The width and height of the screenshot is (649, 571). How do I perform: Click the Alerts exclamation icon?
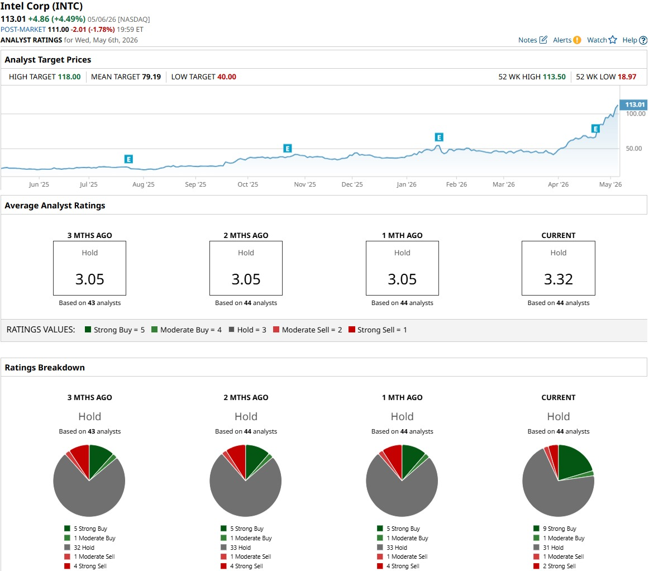click(577, 40)
